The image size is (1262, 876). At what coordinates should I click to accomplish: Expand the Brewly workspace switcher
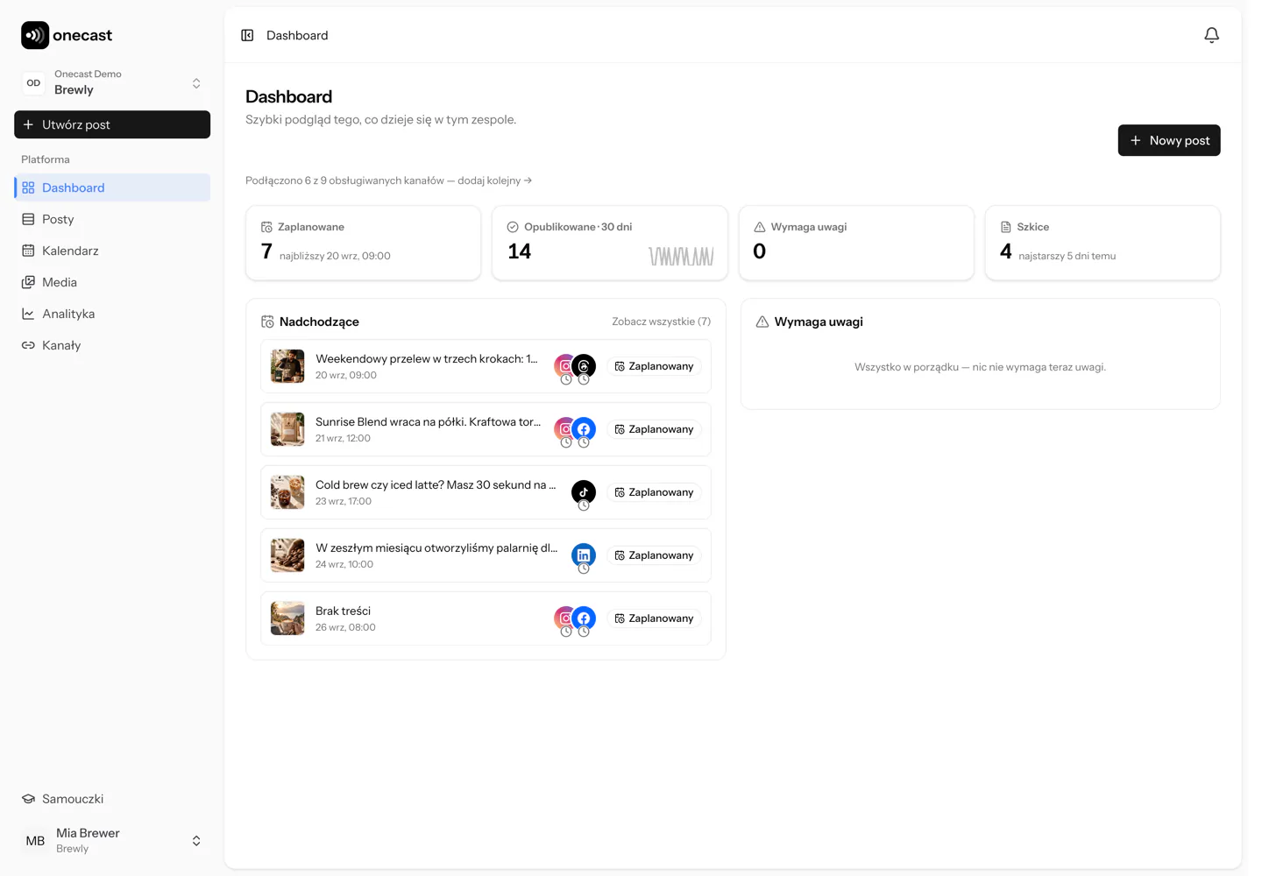[x=112, y=83]
